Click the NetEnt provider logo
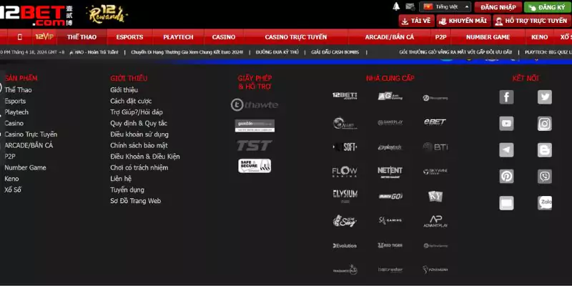This screenshot has width=572, height=286. click(390, 172)
